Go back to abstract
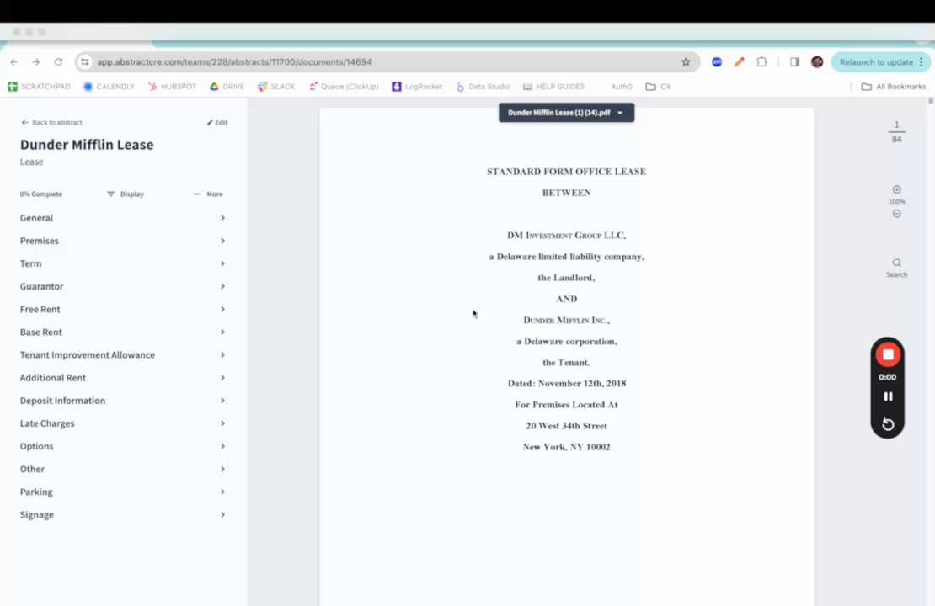The width and height of the screenshot is (935, 606). click(x=51, y=122)
